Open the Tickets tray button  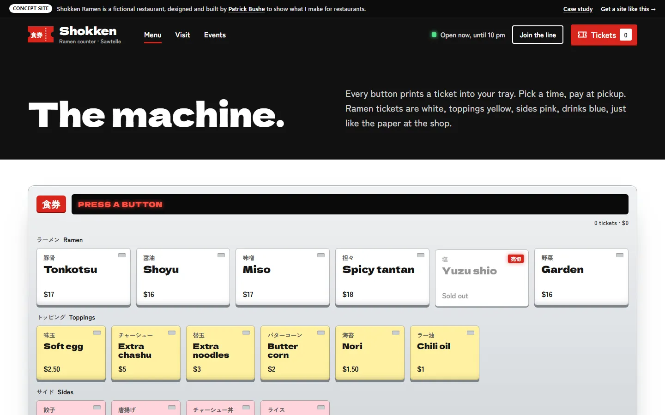tap(604, 35)
